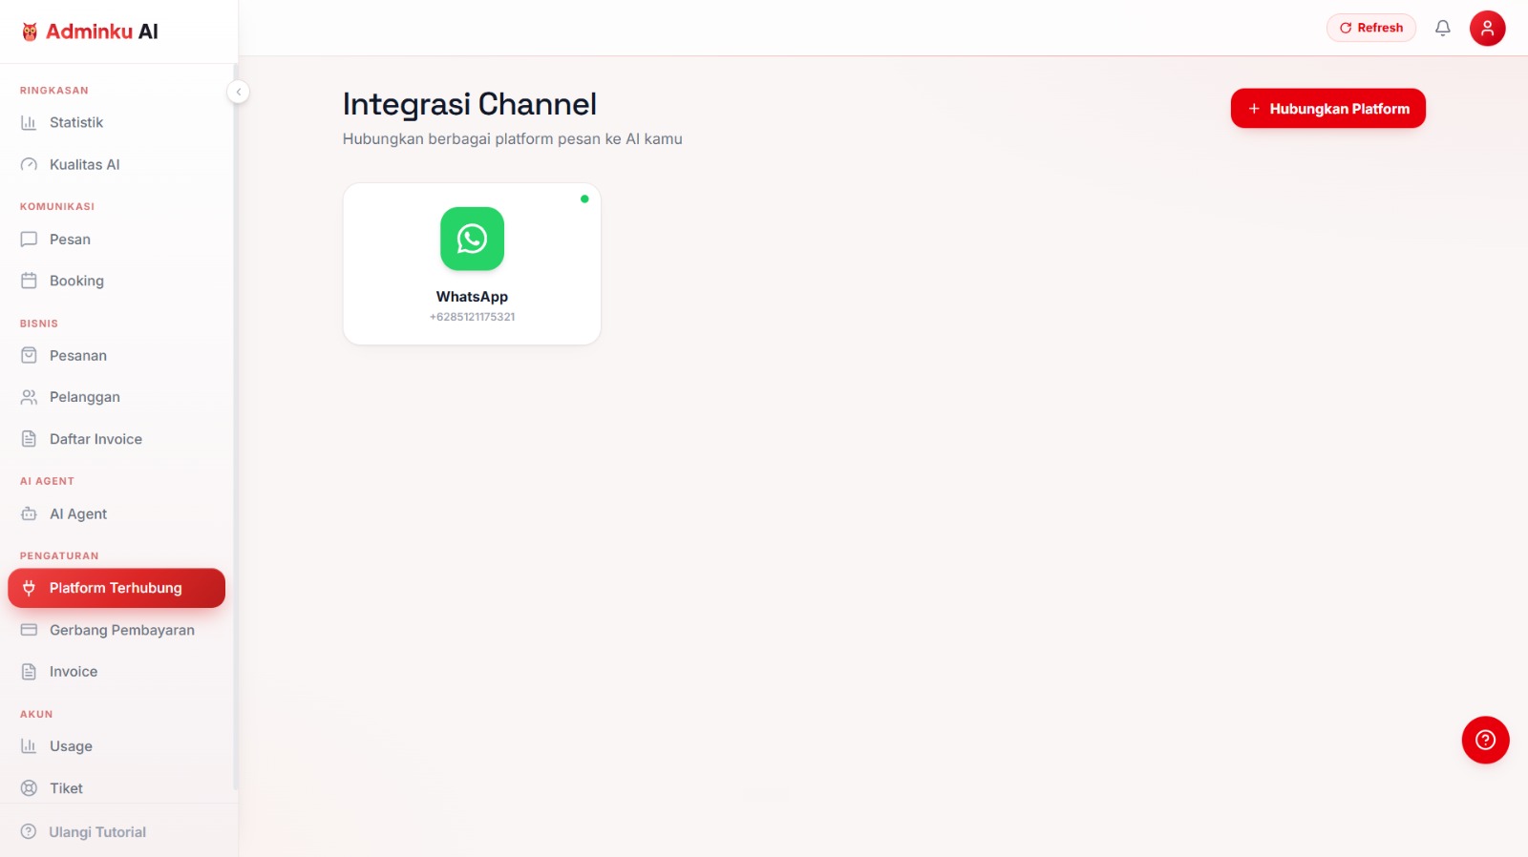This screenshot has width=1528, height=857.
Task: Click the Tiket lifebuoy icon
Action: point(29,788)
